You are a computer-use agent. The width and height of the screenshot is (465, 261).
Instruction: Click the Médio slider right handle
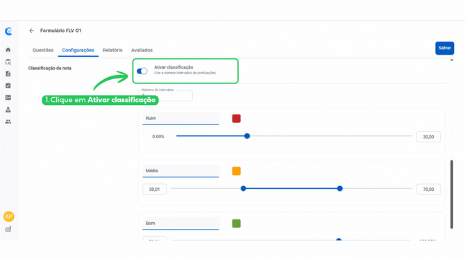[340, 188]
